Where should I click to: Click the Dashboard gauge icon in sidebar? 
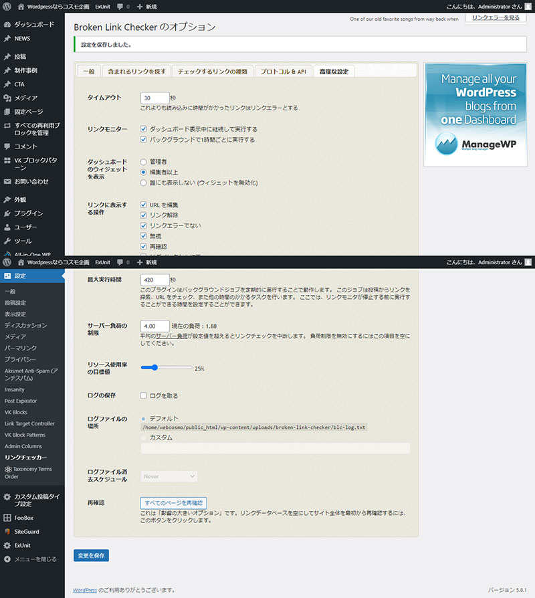(x=7, y=24)
